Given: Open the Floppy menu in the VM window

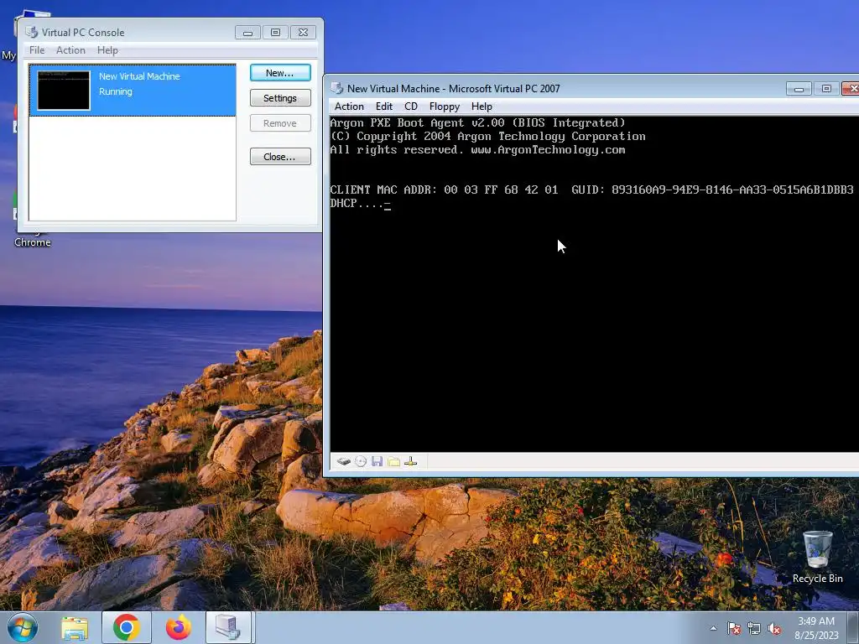Looking at the screenshot, I should pos(445,106).
